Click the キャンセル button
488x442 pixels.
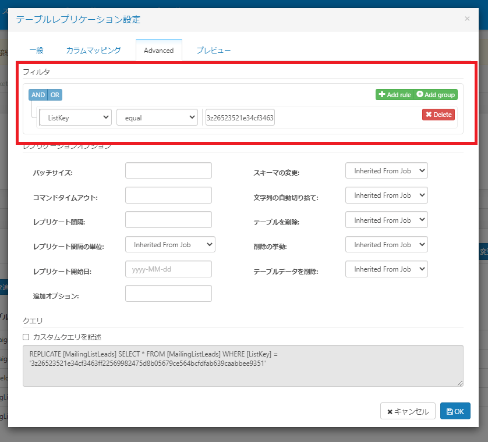pos(408,411)
